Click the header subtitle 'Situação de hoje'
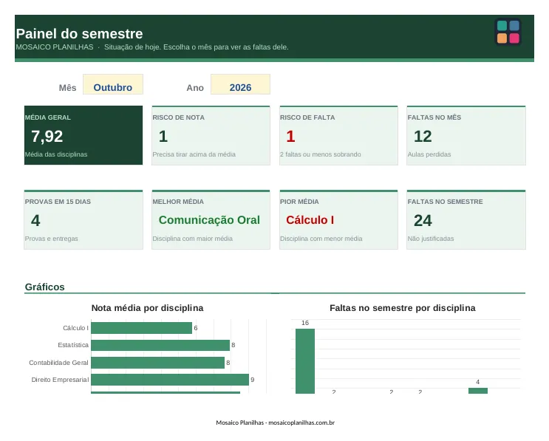This screenshot has height=441, width=549. pyautogui.click(x=132, y=47)
